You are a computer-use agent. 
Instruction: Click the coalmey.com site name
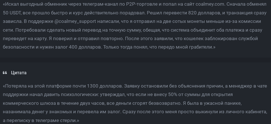tap(210, 4)
